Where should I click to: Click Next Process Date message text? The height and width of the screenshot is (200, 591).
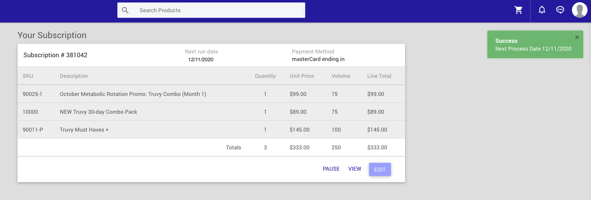(533, 49)
